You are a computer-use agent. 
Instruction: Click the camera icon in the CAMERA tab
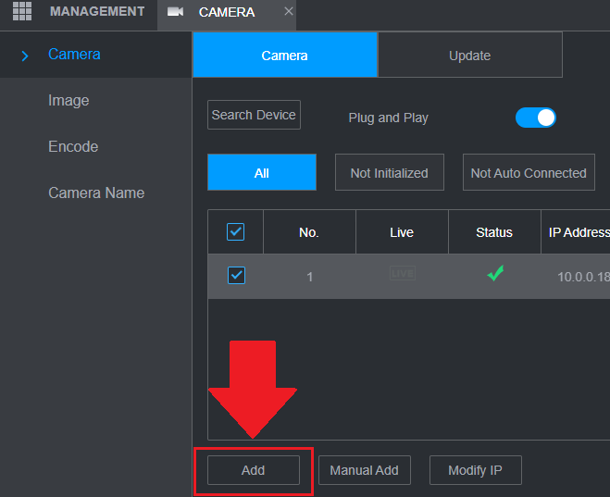(x=175, y=12)
